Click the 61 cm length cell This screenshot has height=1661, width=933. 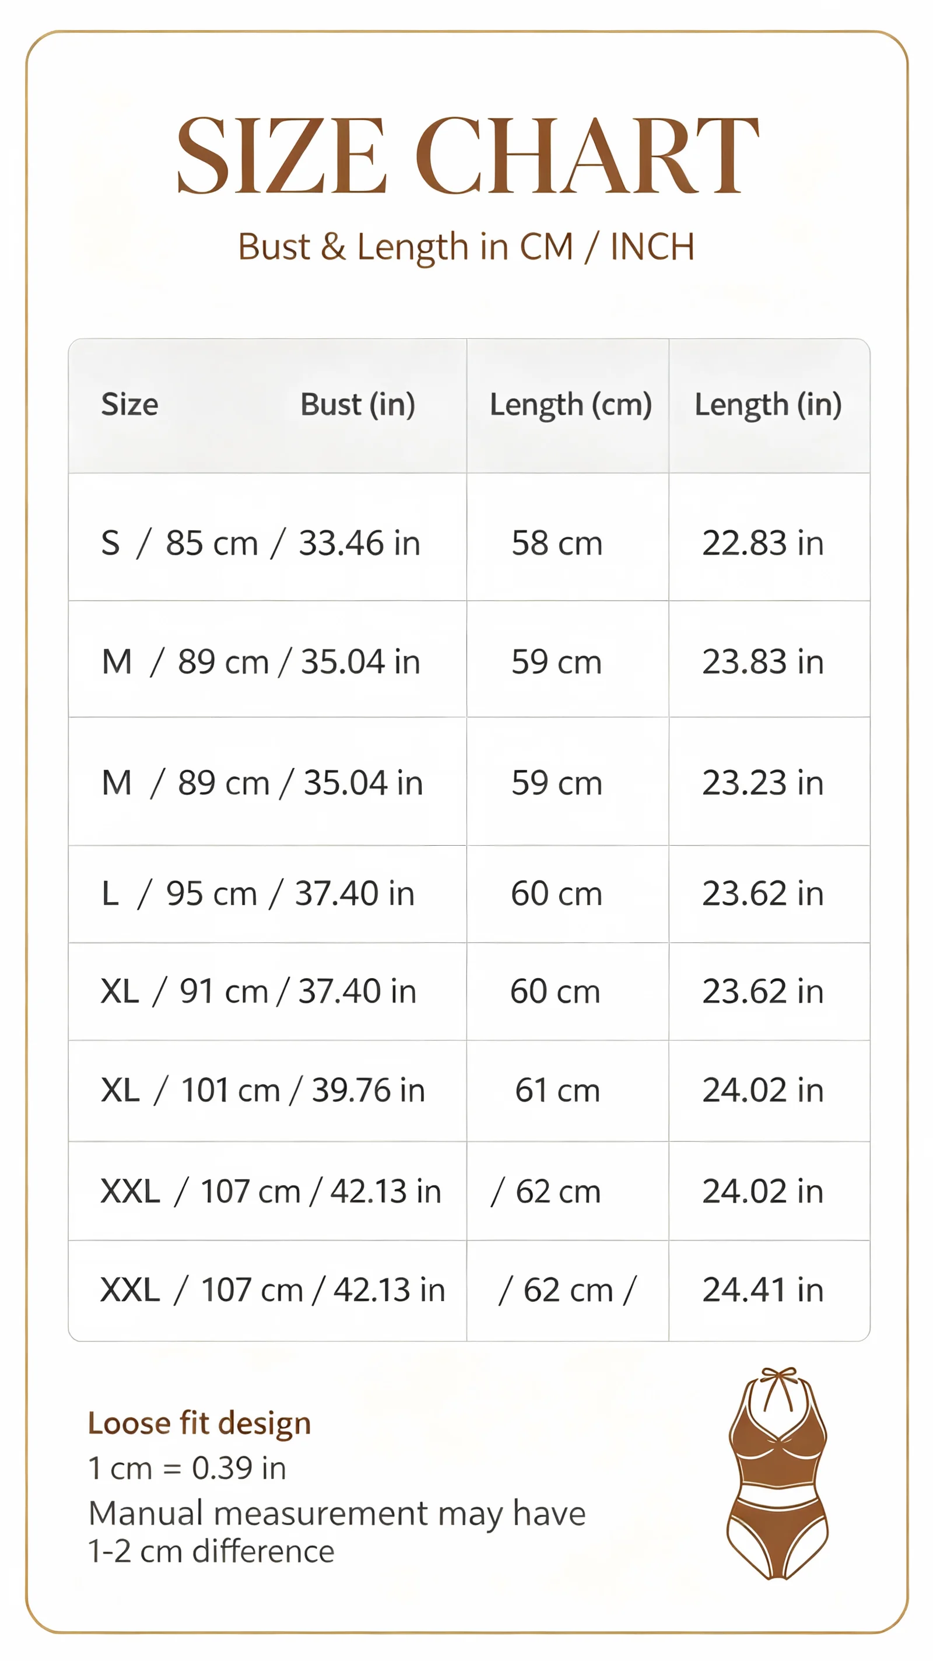point(557,1091)
